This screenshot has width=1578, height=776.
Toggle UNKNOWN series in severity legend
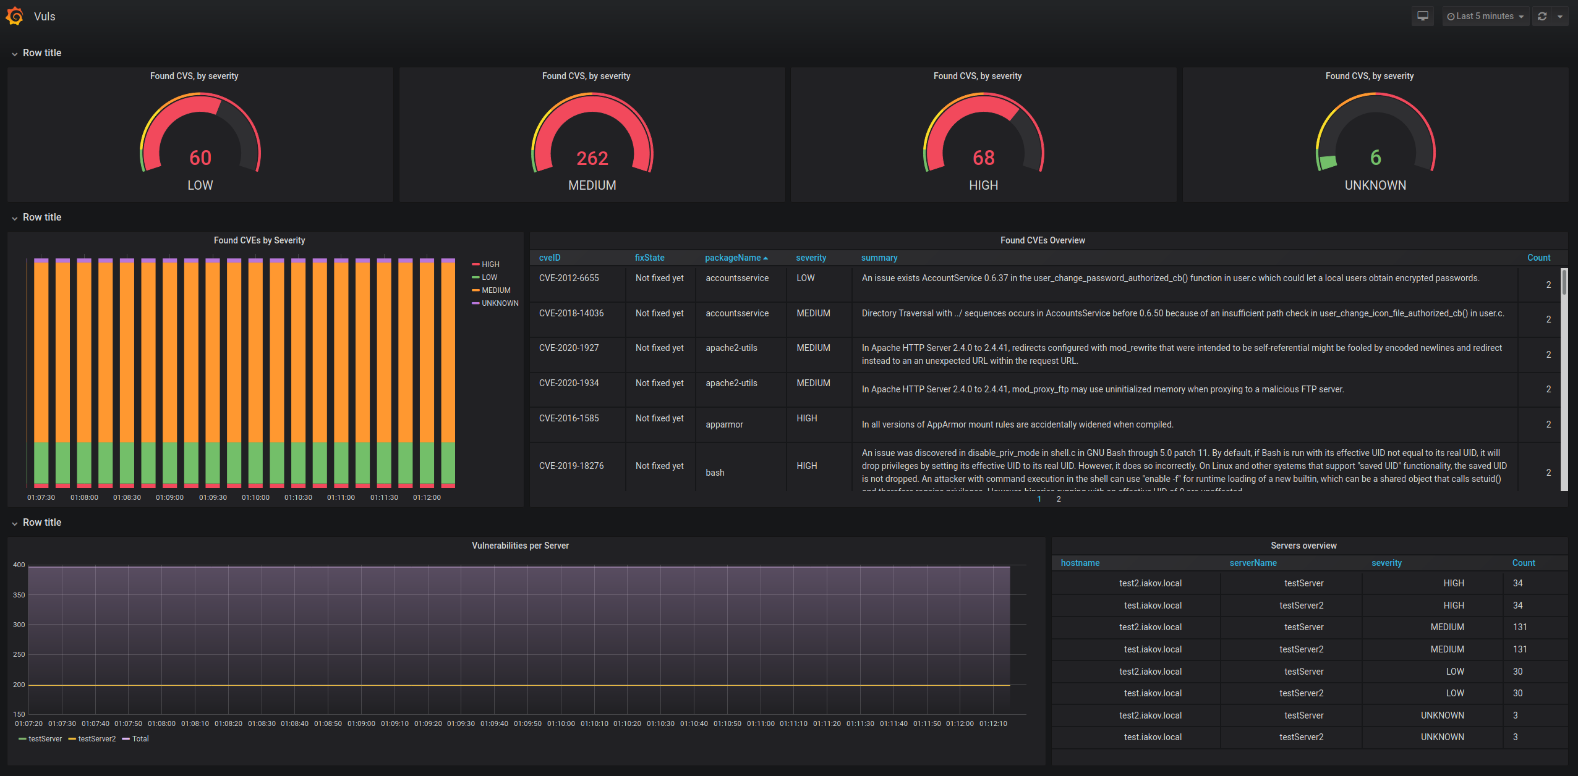(x=500, y=303)
